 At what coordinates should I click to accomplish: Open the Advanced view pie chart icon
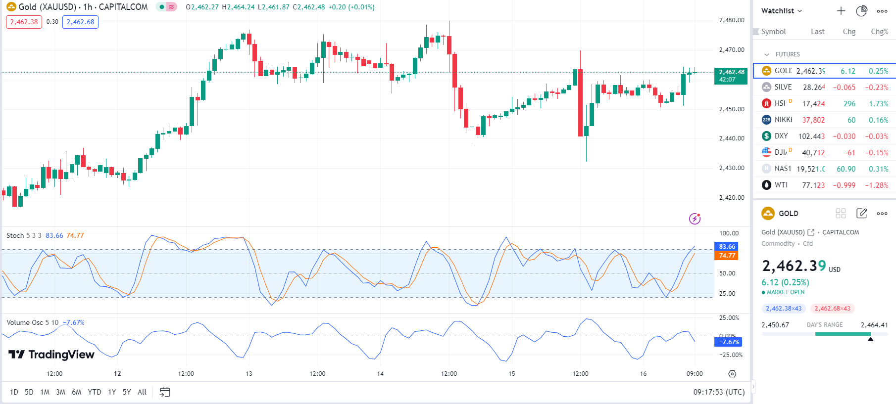point(861,11)
